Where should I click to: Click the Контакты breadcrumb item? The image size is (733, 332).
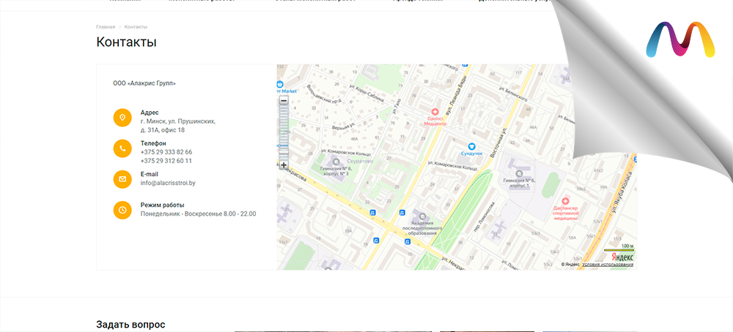(x=136, y=27)
